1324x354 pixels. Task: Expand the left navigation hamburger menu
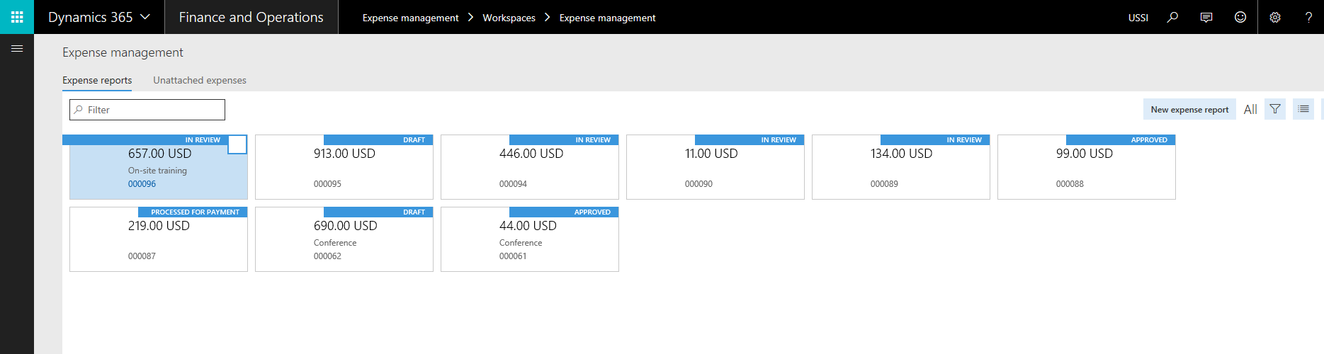click(17, 49)
